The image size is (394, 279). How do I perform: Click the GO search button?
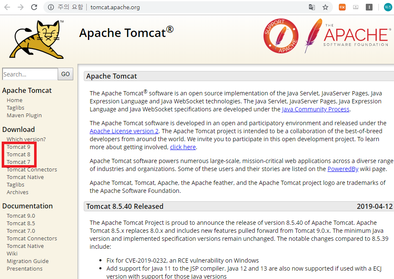[65, 74]
